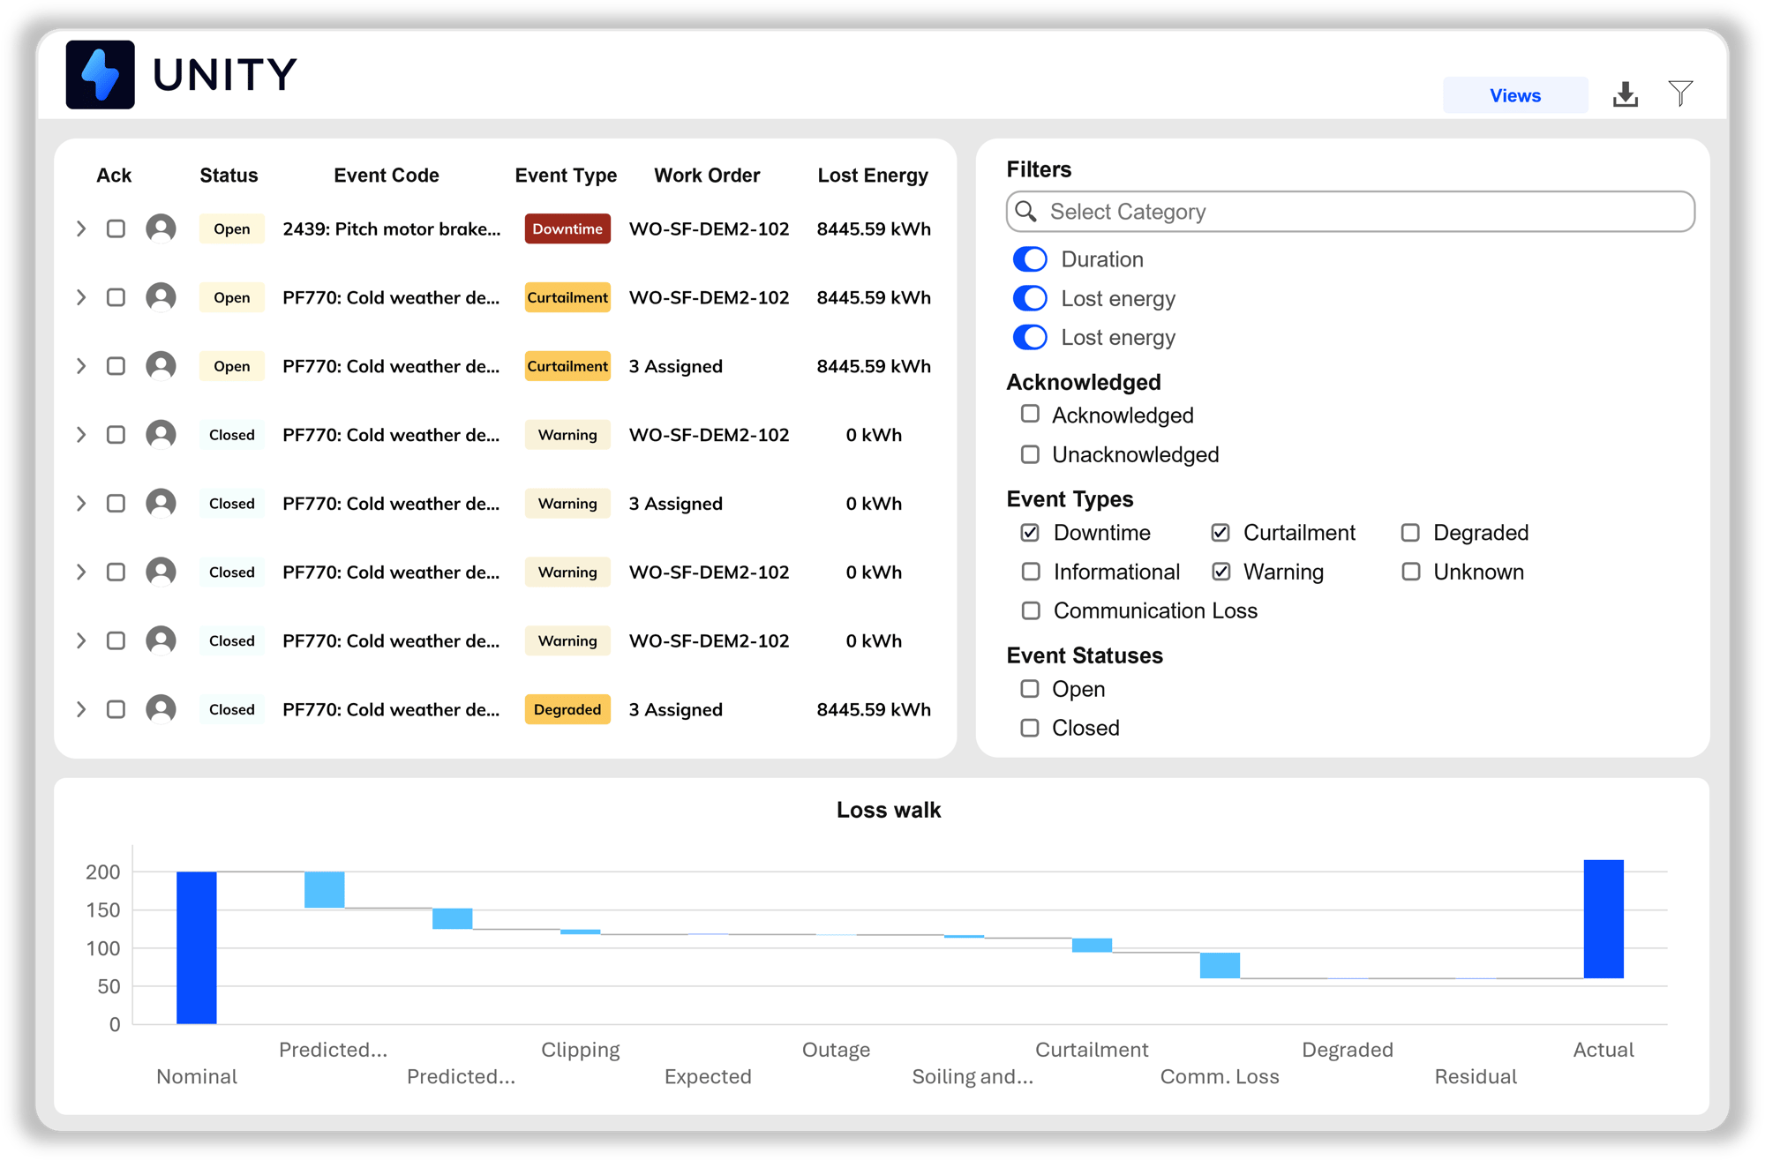Click the download icon in header
Screen dimensions: 1765x1160
pyautogui.click(x=1625, y=94)
